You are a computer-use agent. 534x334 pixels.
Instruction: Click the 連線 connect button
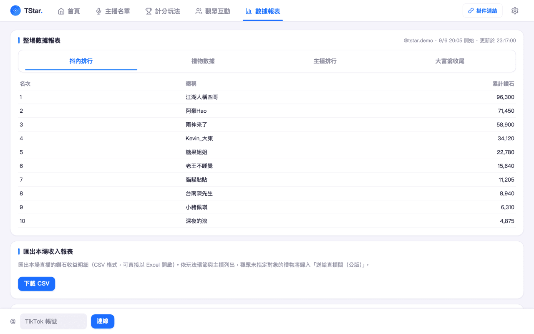pyautogui.click(x=103, y=321)
